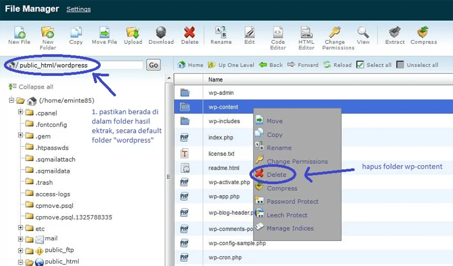Viewport: 453px width, 266px height.
Task: Click Up One Level
Action: pos(231,65)
